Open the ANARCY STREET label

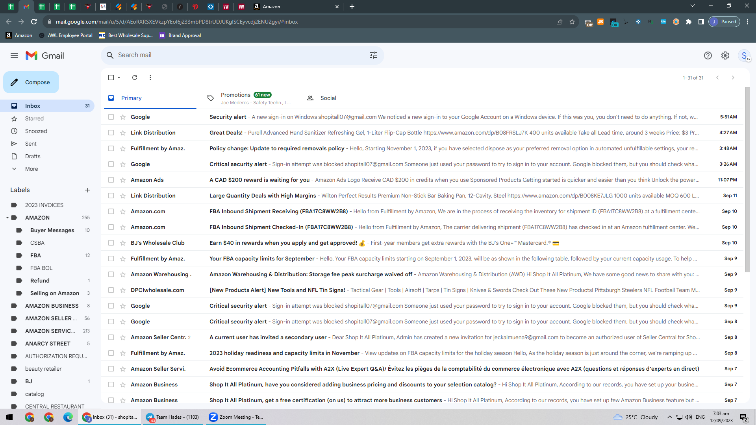tap(47, 344)
